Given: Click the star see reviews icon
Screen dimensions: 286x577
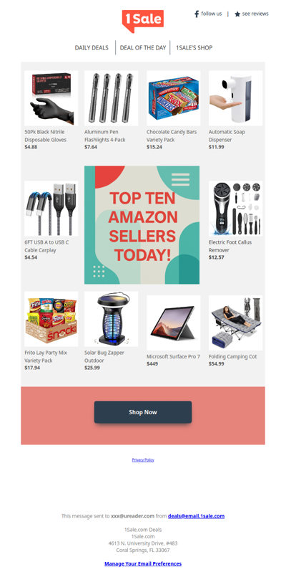Looking at the screenshot, I should pos(237,14).
